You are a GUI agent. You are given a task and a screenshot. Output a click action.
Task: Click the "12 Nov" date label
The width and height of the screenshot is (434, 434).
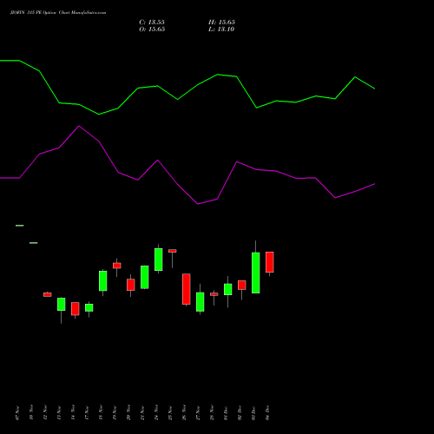(x=46, y=412)
